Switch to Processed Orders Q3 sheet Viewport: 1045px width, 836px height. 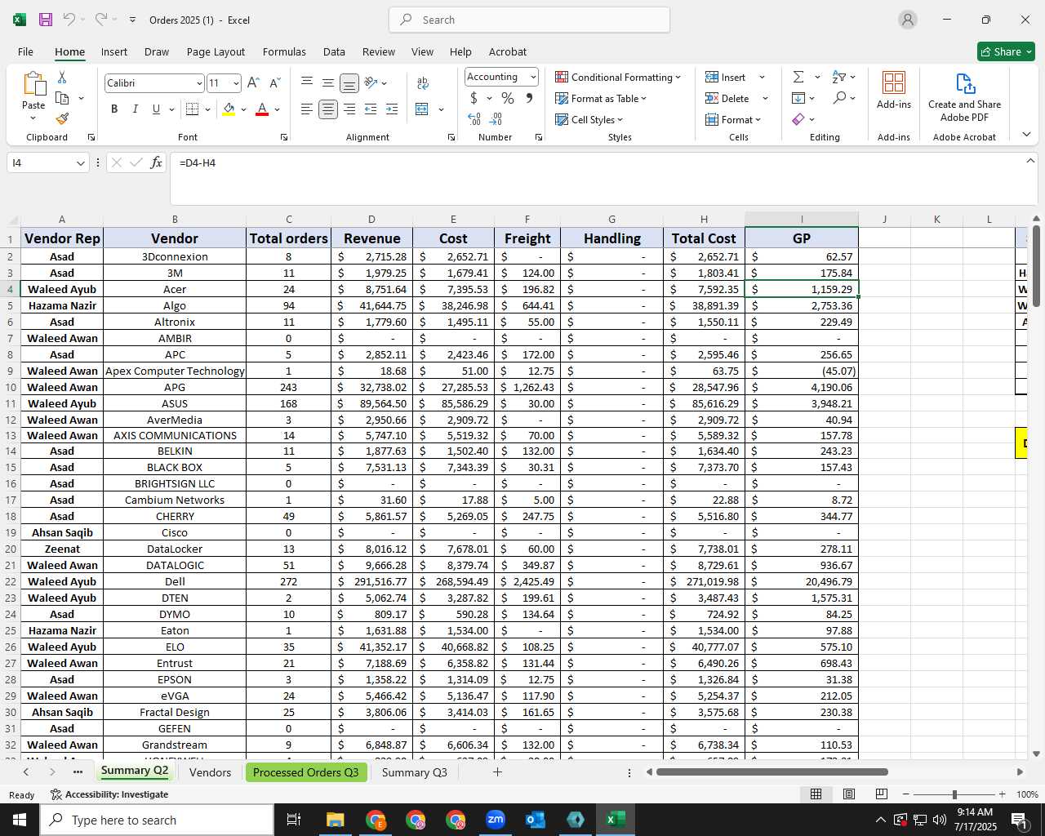[x=305, y=772]
